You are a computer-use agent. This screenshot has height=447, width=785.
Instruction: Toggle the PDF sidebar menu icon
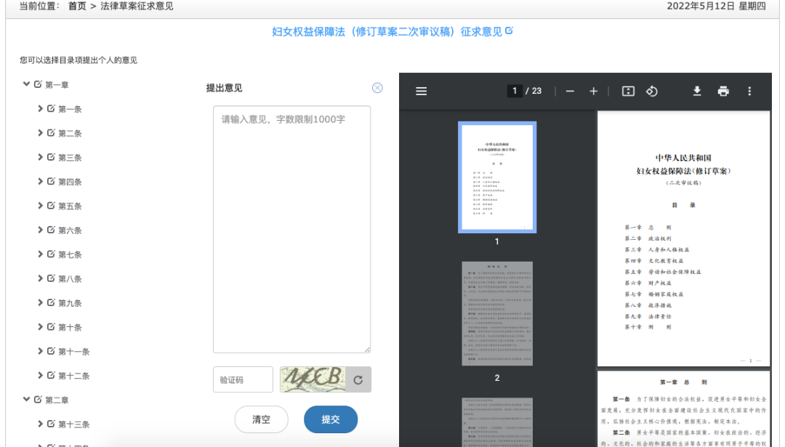pos(421,91)
